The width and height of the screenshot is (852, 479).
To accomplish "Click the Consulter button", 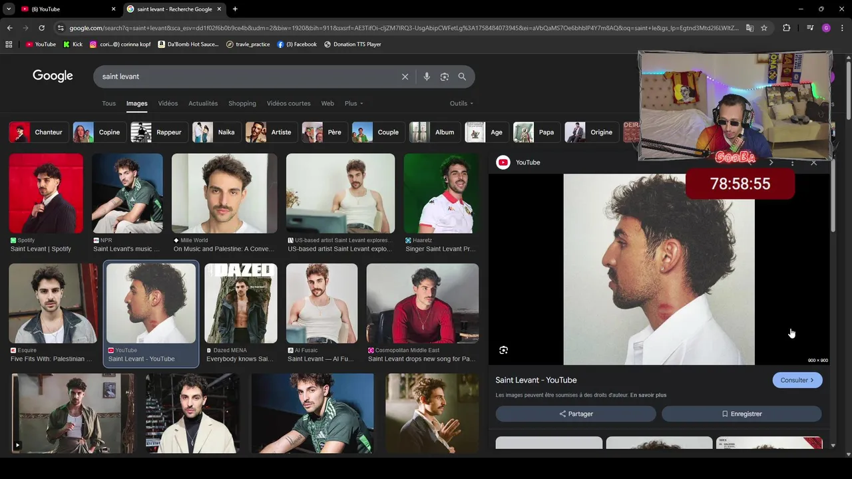I will (797, 380).
